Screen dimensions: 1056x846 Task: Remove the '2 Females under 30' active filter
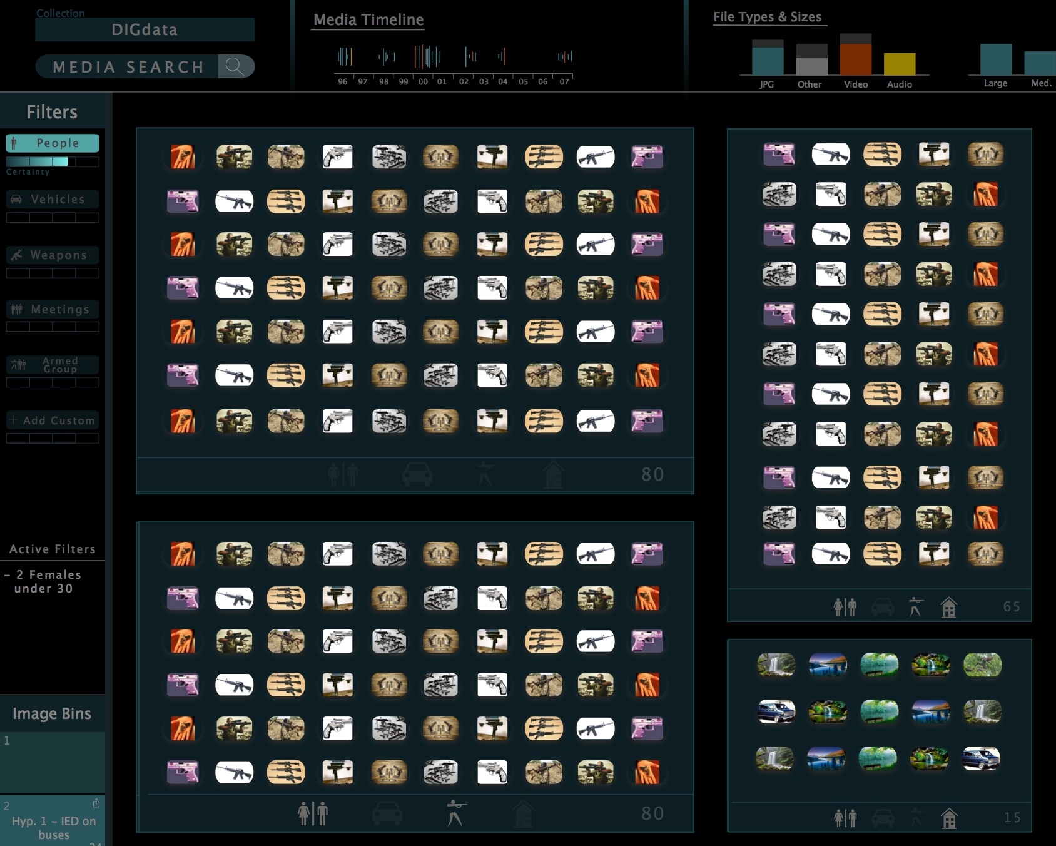[7, 574]
